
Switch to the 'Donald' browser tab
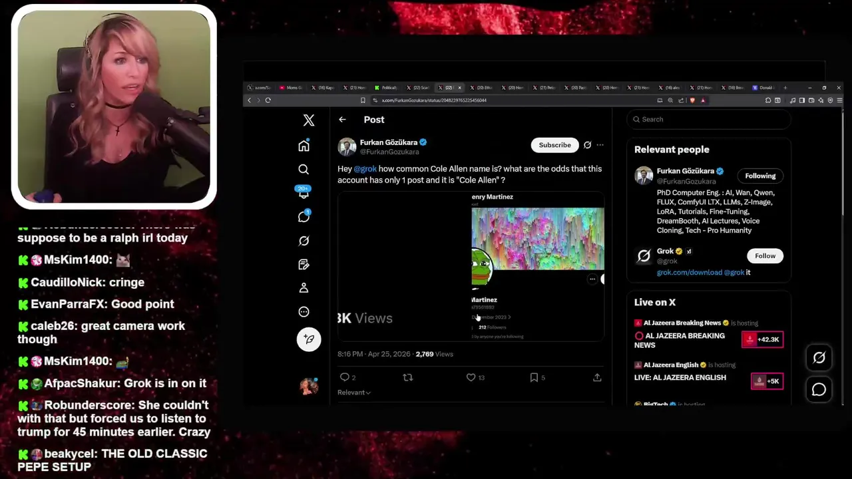coord(765,88)
